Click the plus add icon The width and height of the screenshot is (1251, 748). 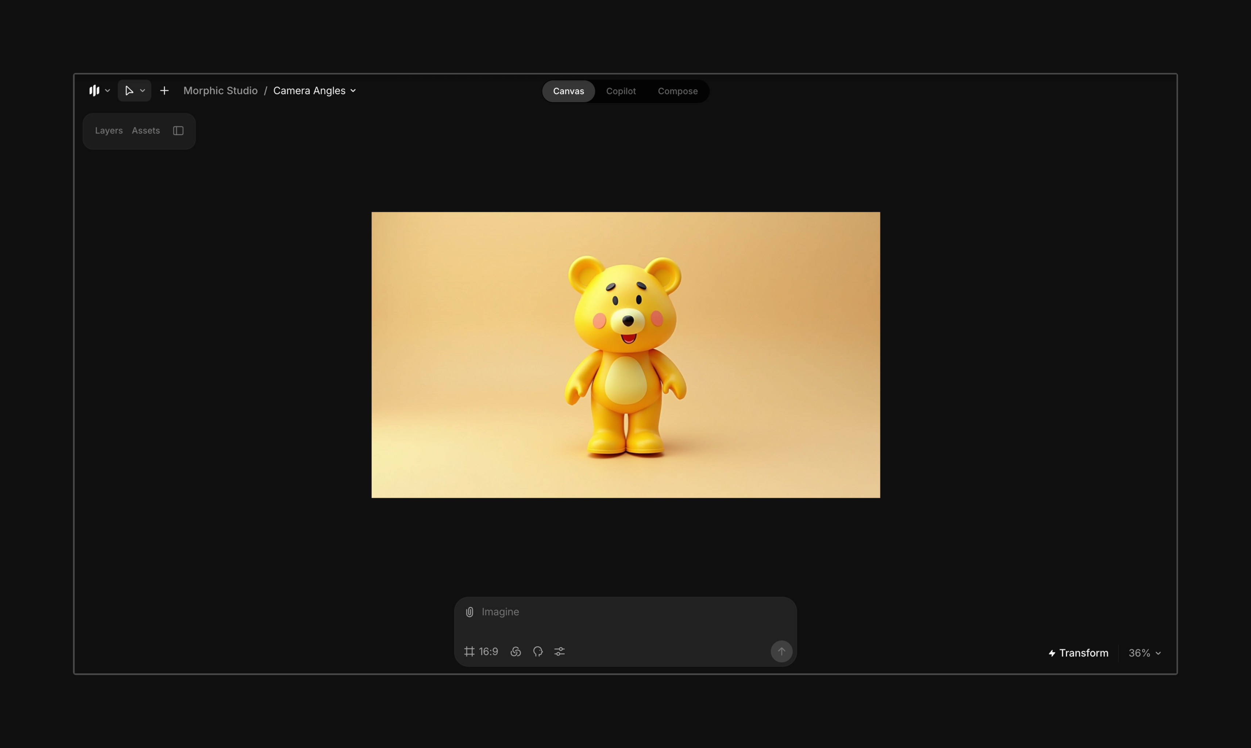(x=165, y=91)
